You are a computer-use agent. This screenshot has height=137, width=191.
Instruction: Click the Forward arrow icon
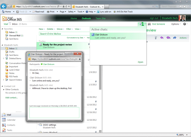[174, 38]
